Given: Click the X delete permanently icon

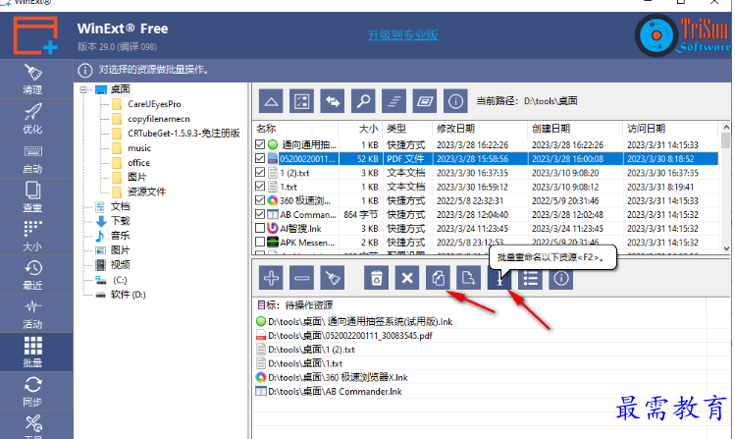Looking at the screenshot, I should pos(406,278).
